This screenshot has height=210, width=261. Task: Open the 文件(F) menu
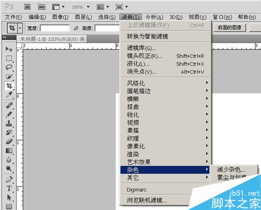click(13, 17)
